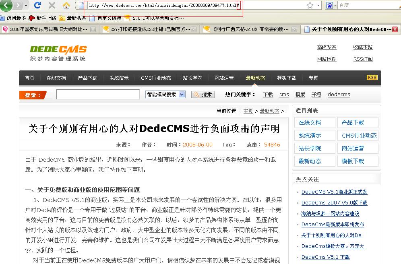Open the search engine selector dropdown arrow

[x=335, y=5]
